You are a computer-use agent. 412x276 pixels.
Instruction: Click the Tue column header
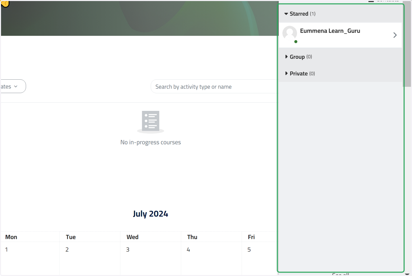point(71,237)
